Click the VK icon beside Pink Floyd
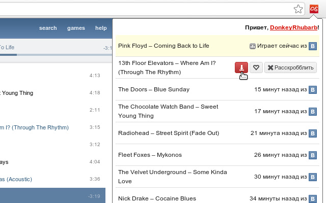Image resolution: width=326 pixels, height=203 pixels. tap(314, 46)
